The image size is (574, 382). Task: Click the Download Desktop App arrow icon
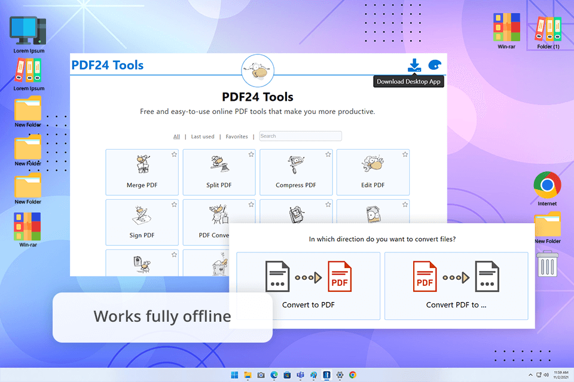(x=414, y=65)
